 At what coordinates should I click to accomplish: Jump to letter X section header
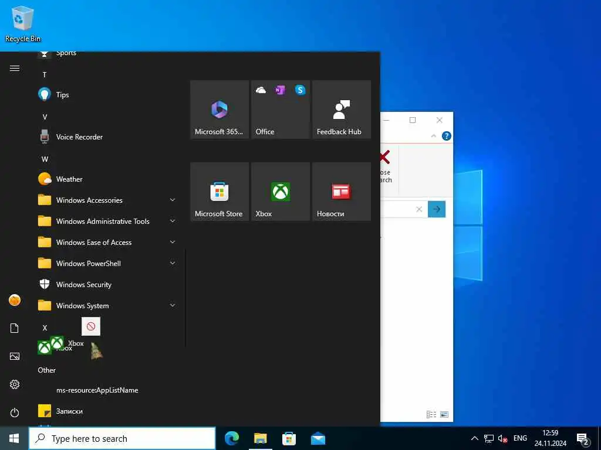tap(45, 328)
